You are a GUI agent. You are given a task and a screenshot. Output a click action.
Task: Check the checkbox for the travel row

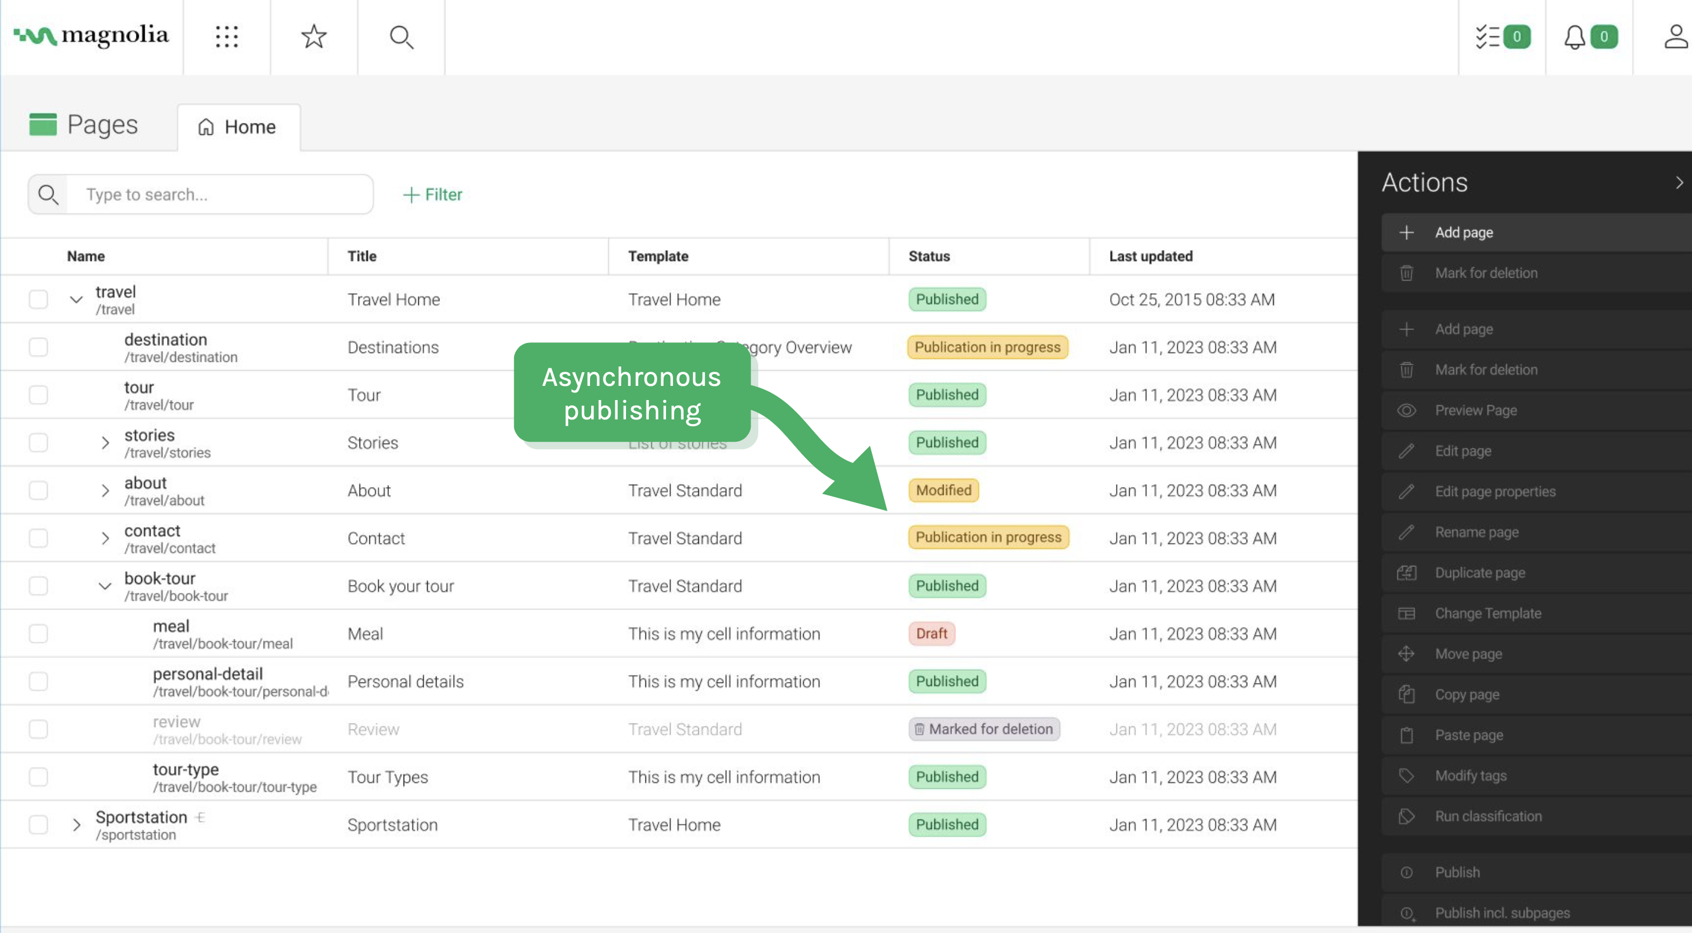coord(39,299)
